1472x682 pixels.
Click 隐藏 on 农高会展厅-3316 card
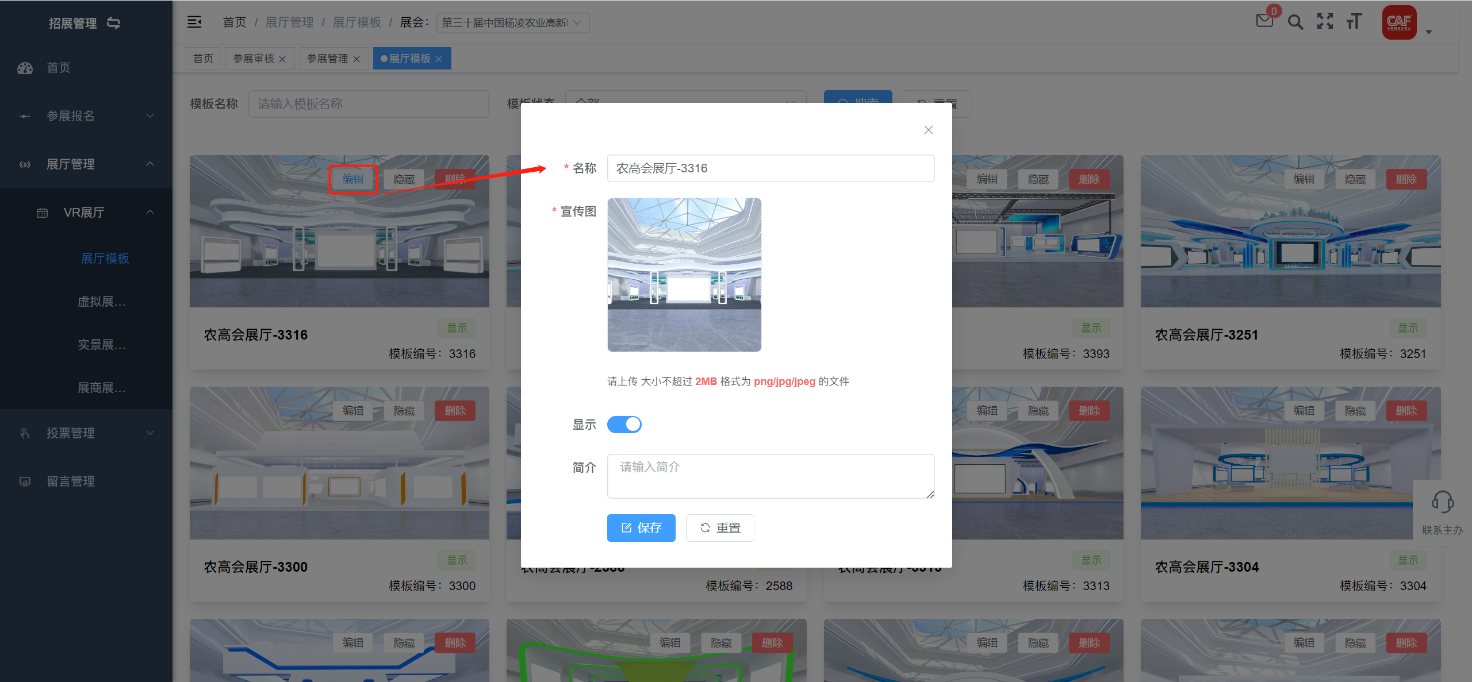[404, 179]
